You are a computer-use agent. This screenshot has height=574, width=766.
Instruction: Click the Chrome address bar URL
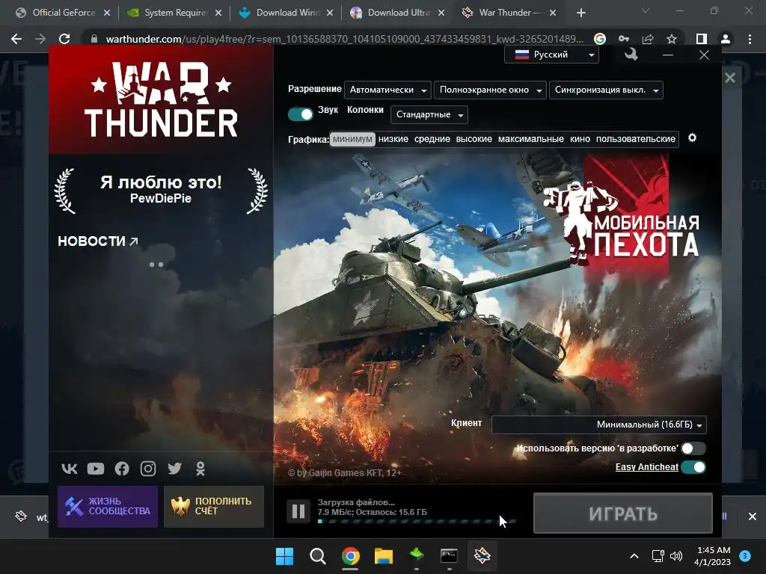344,39
